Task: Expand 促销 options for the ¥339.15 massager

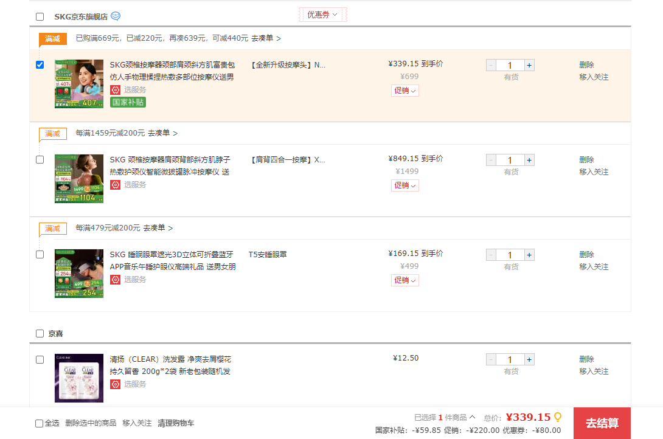Action: point(405,91)
